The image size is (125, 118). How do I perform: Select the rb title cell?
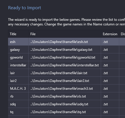coord(18,96)
